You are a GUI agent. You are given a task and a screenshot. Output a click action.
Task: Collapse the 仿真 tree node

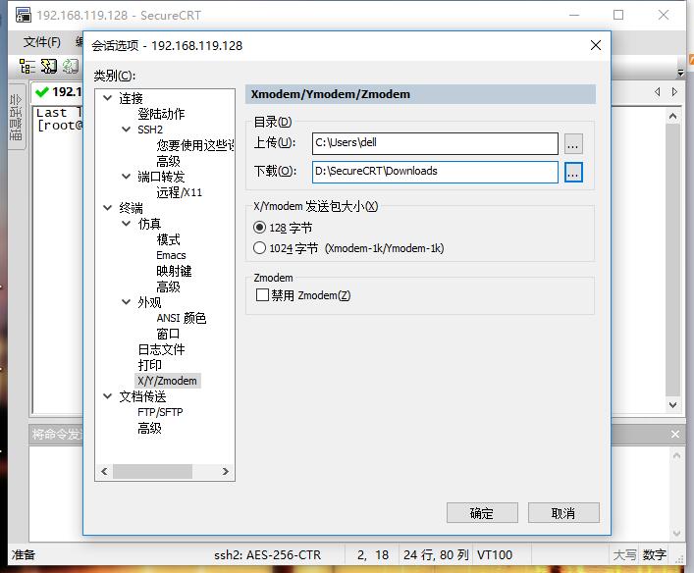click(x=127, y=224)
